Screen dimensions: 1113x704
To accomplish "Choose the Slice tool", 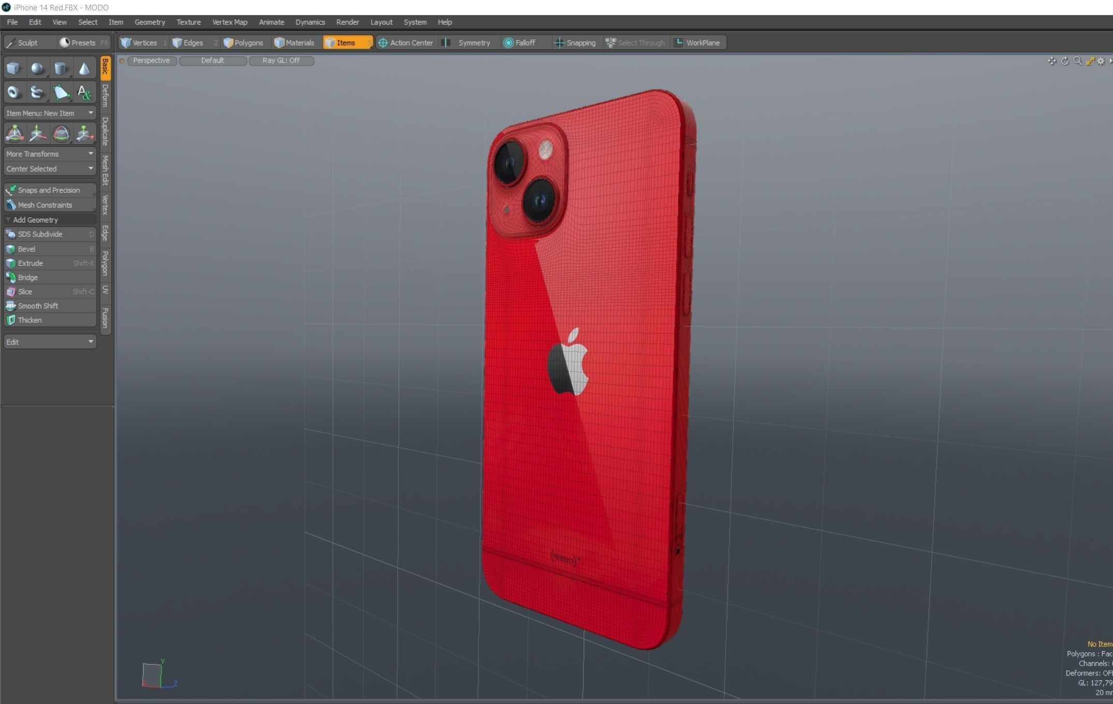I will click(x=50, y=292).
